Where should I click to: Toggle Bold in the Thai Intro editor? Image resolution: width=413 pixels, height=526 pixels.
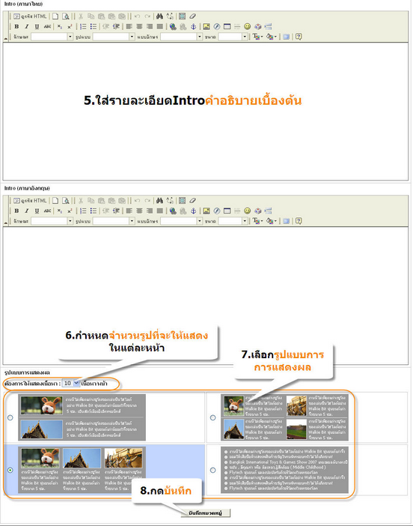point(16,26)
